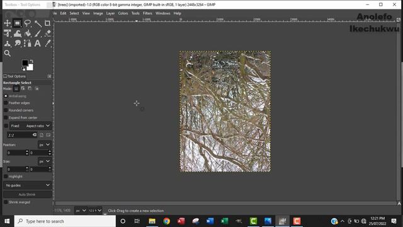The width and height of the screenshot is (403, 227).
Task: Select the Color Picker eyedropper tool
Action: click(x=48, y=44)
